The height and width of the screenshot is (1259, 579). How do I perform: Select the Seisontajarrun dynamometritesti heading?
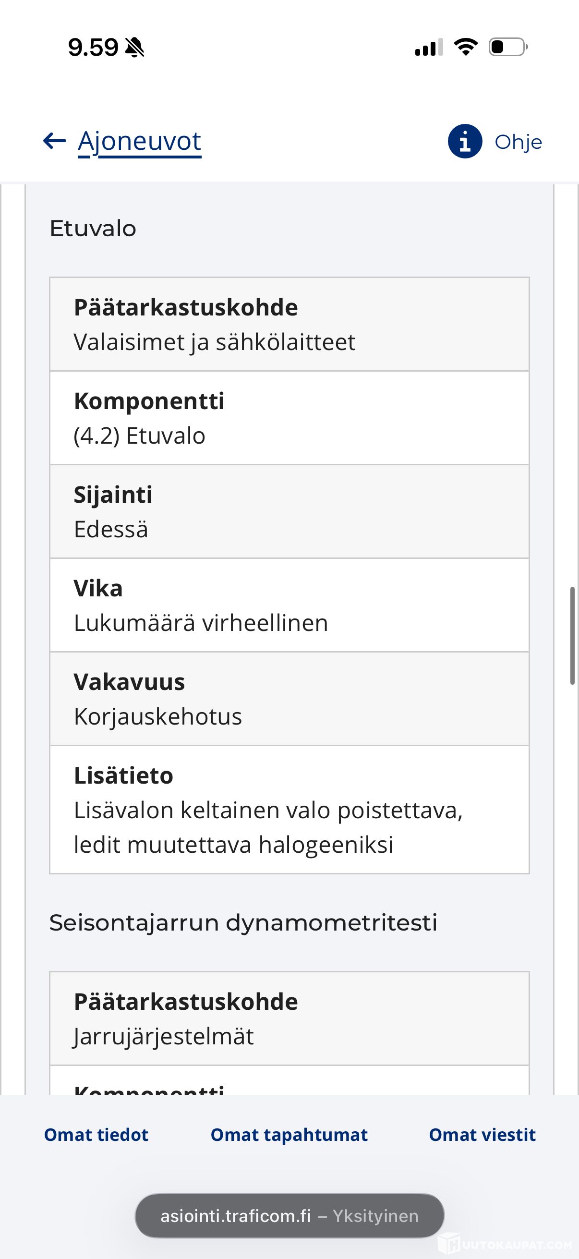click(x=243, y=923)
